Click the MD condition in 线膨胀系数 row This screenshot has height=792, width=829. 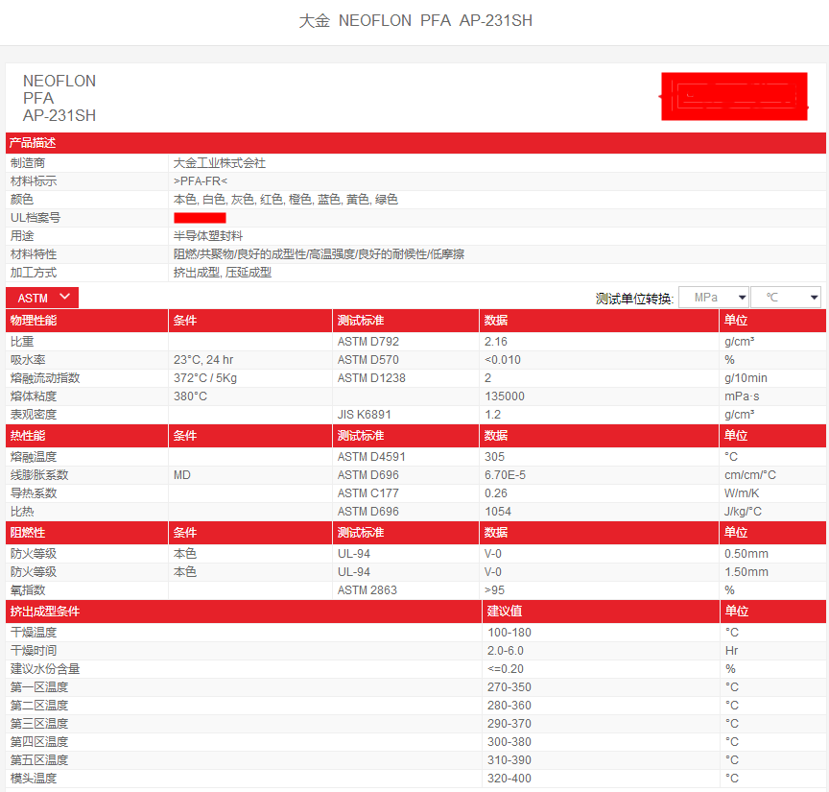(182, 475)
